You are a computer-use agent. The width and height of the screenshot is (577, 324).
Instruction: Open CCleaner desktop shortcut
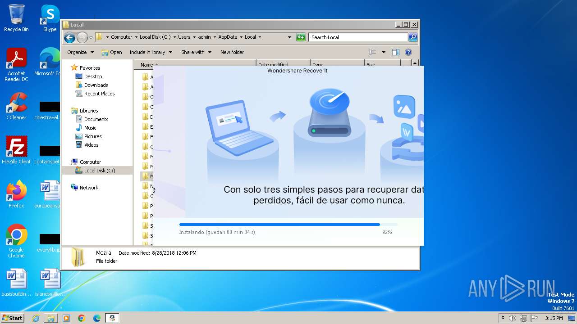tap(16, 106)
